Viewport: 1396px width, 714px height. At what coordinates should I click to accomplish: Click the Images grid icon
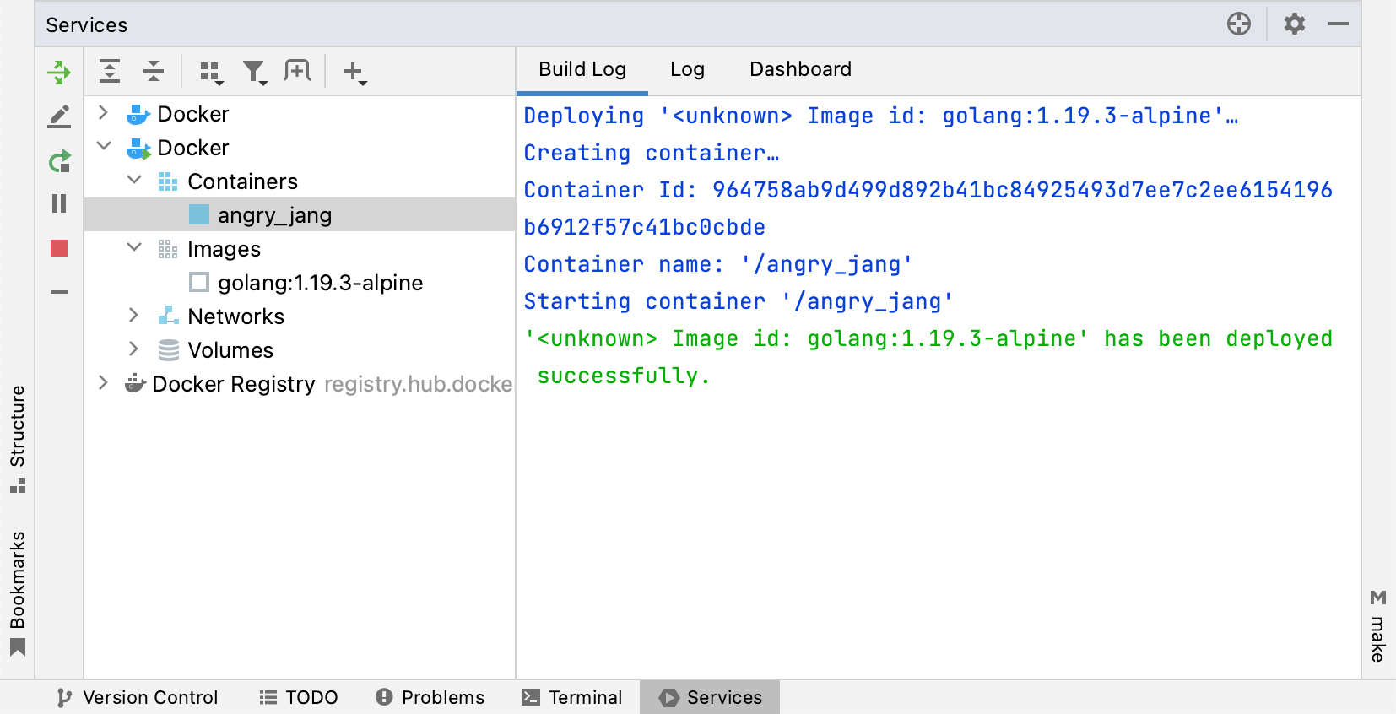click(x=168, y=249)
